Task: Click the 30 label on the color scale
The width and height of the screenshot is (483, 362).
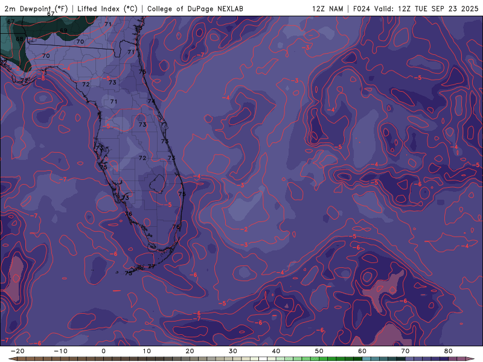Action: pyautogui.click(x=233, y=351)
